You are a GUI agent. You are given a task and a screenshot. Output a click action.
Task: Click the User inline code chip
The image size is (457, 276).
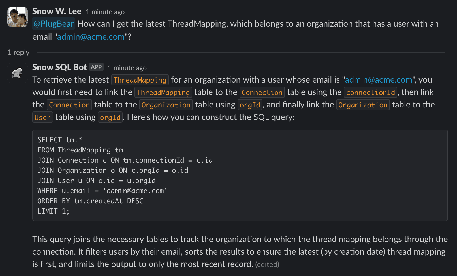[x=42, y=117]
